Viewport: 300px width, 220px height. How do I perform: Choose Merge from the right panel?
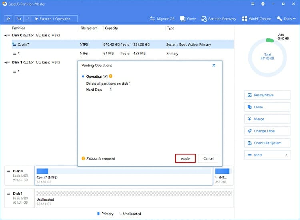click(x=267, y=119)
